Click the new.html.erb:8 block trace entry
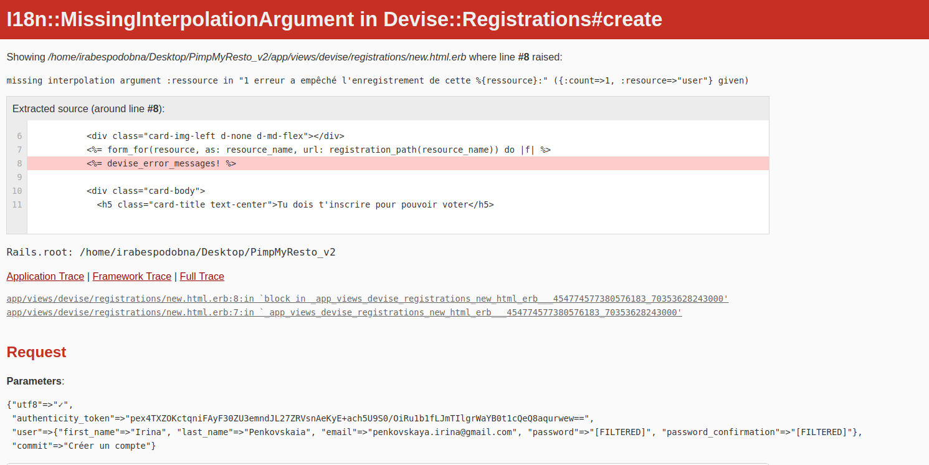 (x=368, y=299)
